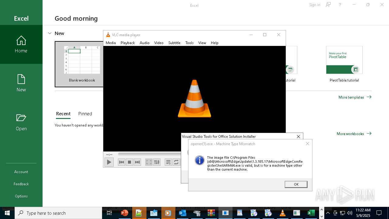Open Home in the Excel sidebar
Screen dimensions: 389x219
(x=21, y=44)
